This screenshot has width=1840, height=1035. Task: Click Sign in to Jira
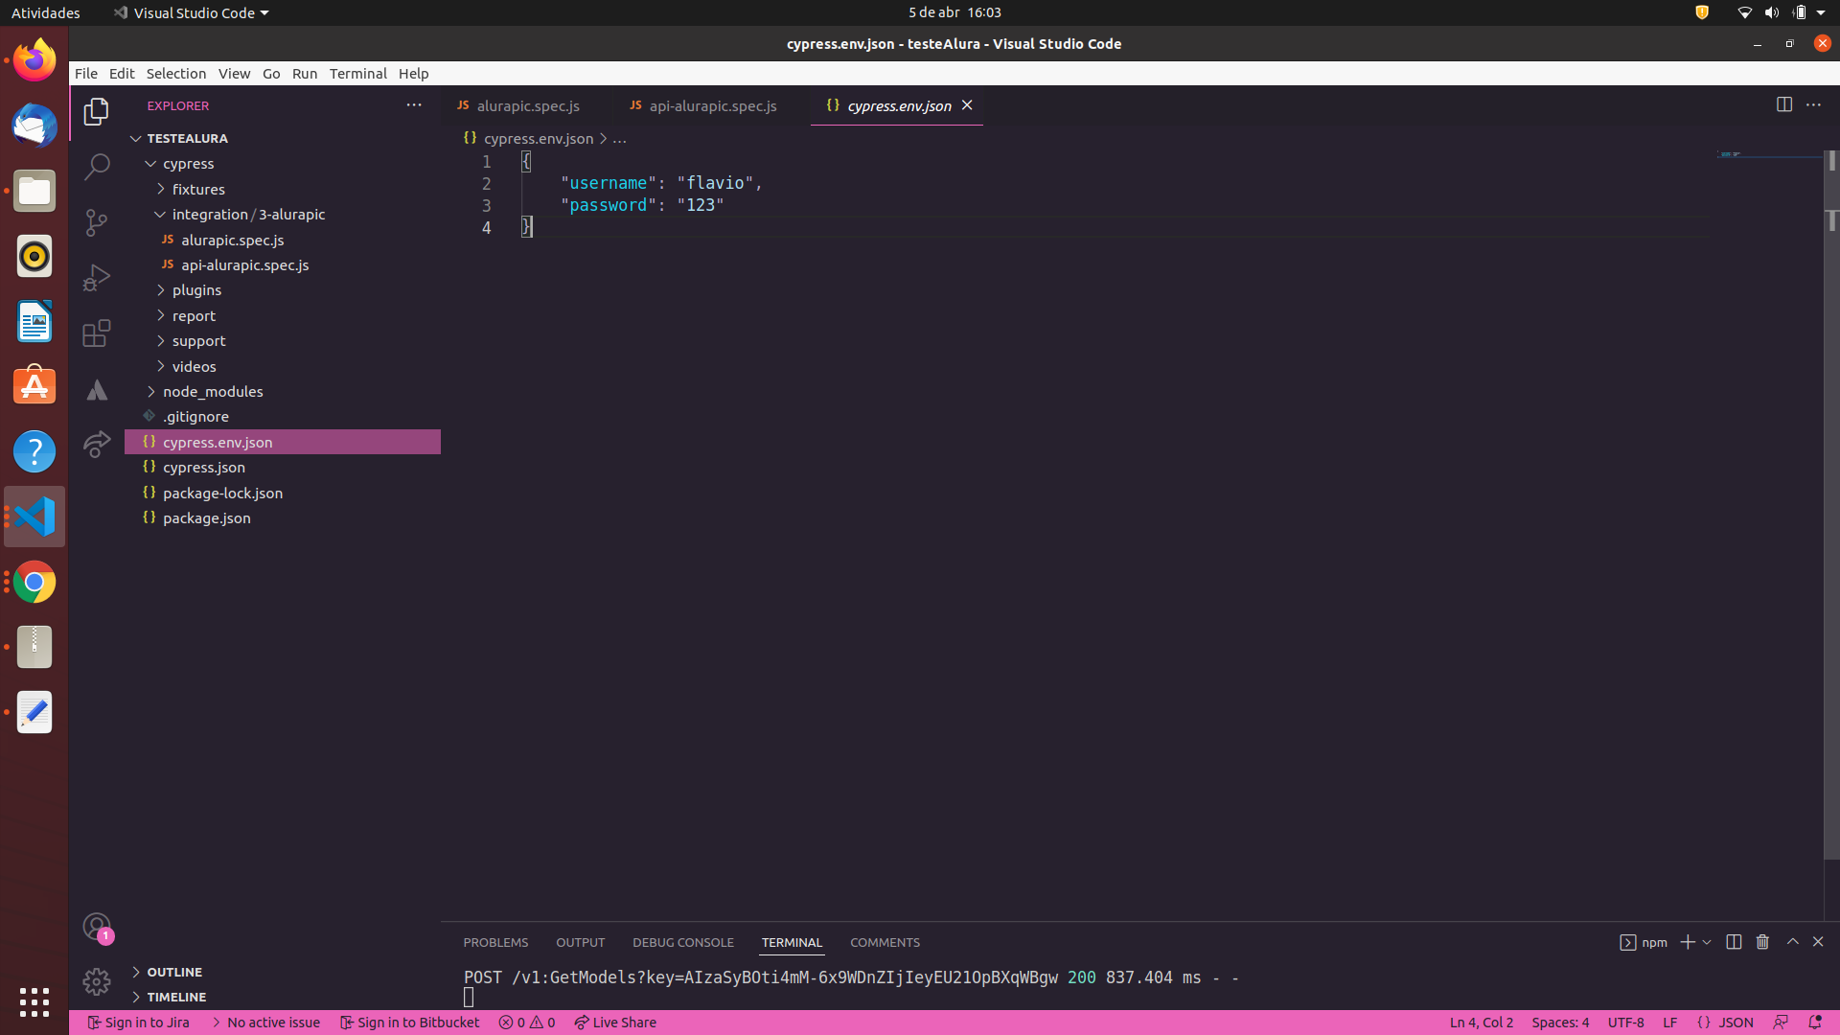click(138, 1023)
